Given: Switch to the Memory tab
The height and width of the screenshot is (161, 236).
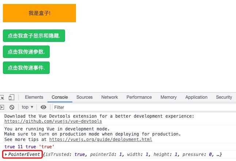Looking at the screenshot, I should 168,97.
